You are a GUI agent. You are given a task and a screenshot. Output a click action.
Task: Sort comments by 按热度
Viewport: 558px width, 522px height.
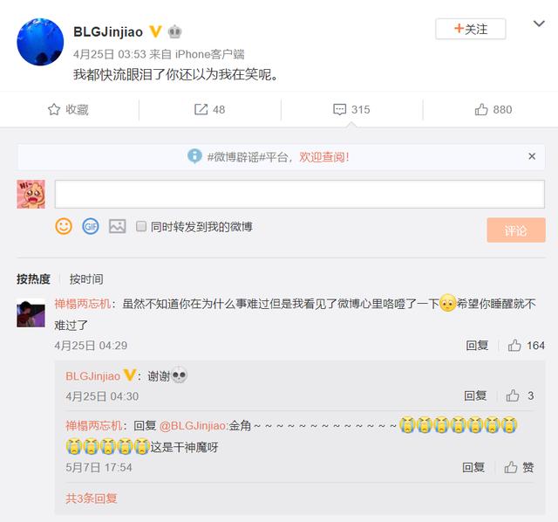click(x=33, y=279)
